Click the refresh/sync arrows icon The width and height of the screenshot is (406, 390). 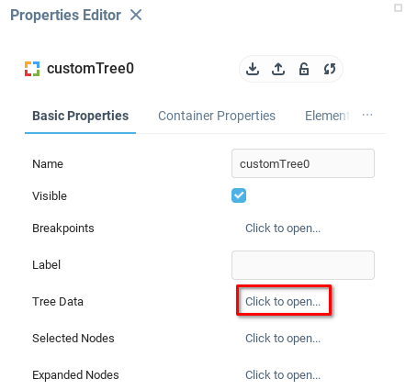click(x=330, y=69)
